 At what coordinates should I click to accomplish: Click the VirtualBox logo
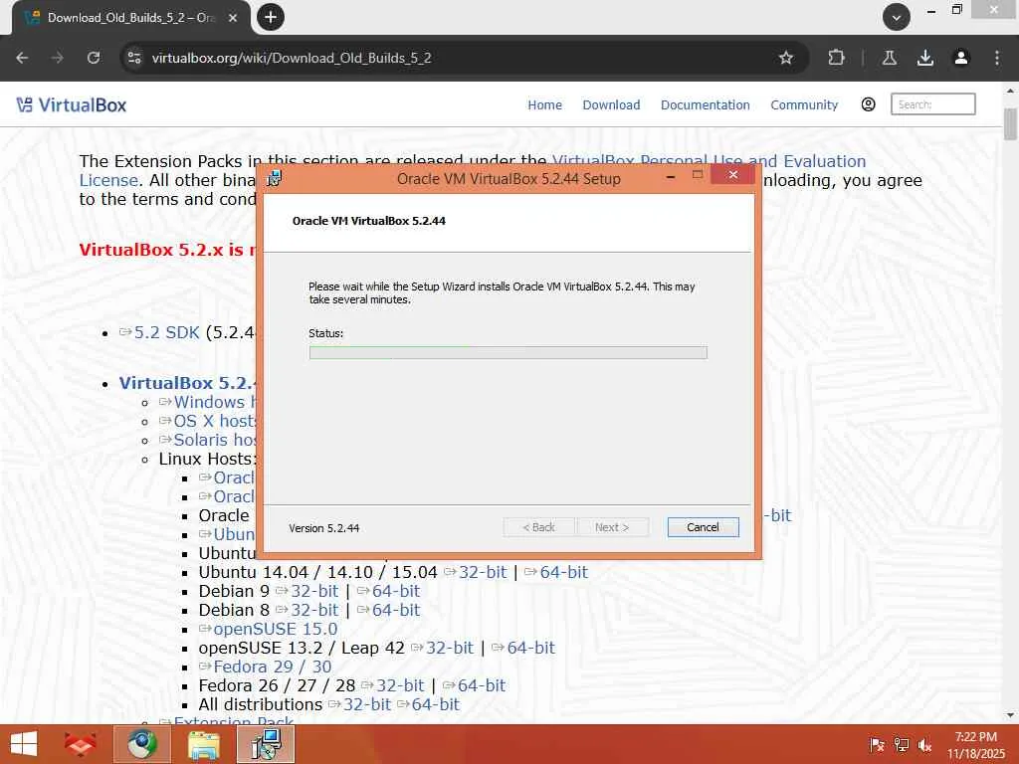pyautogui.click(x=72, y=104)
